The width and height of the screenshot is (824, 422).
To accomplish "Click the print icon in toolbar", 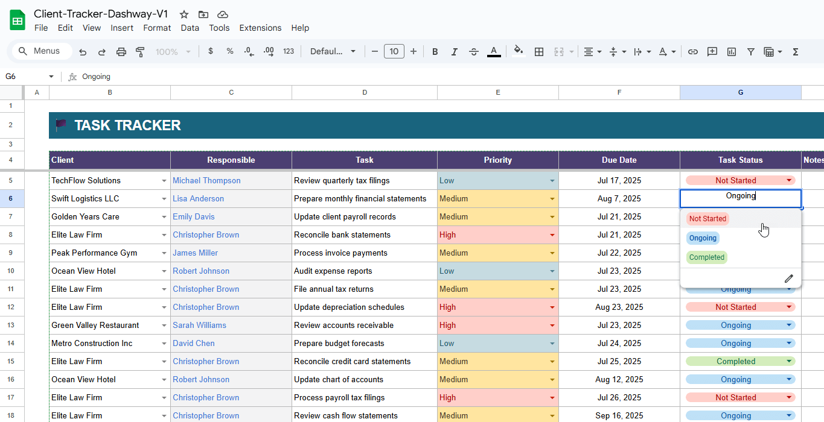I will pos(121,52).
